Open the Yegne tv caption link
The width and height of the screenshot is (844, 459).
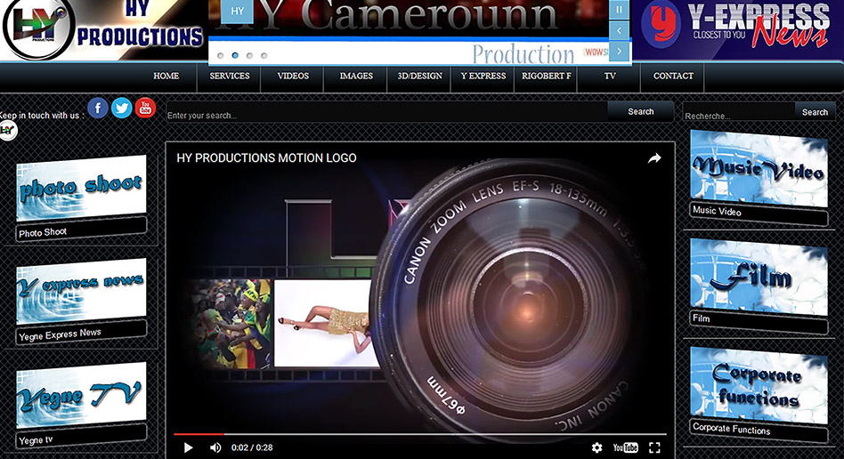(x=37, y=440)
